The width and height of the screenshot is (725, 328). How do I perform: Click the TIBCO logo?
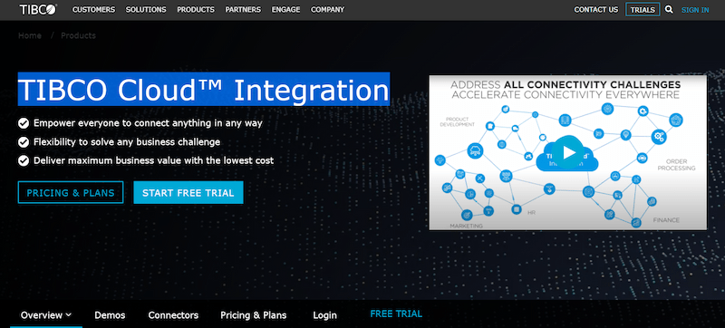[38, 10]
